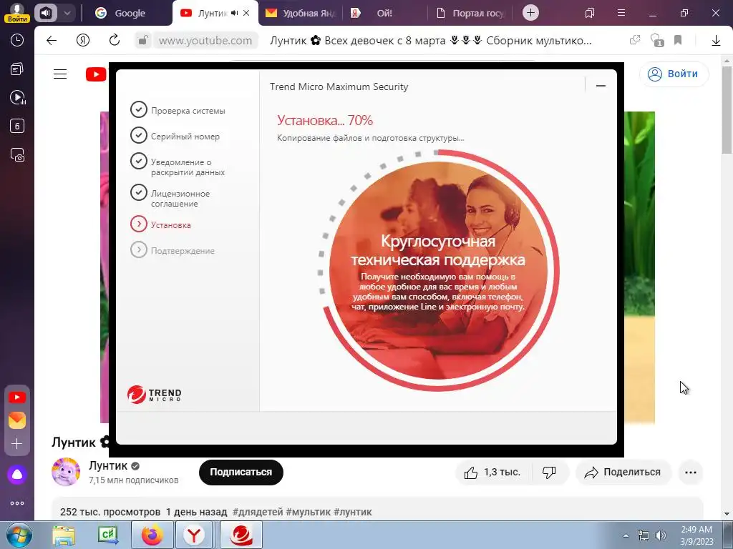Image resolution: width=733 pixels, height=549 pixels.
Task: Minimize the Trend Micro installer window
Action: [x=601, y=86]
